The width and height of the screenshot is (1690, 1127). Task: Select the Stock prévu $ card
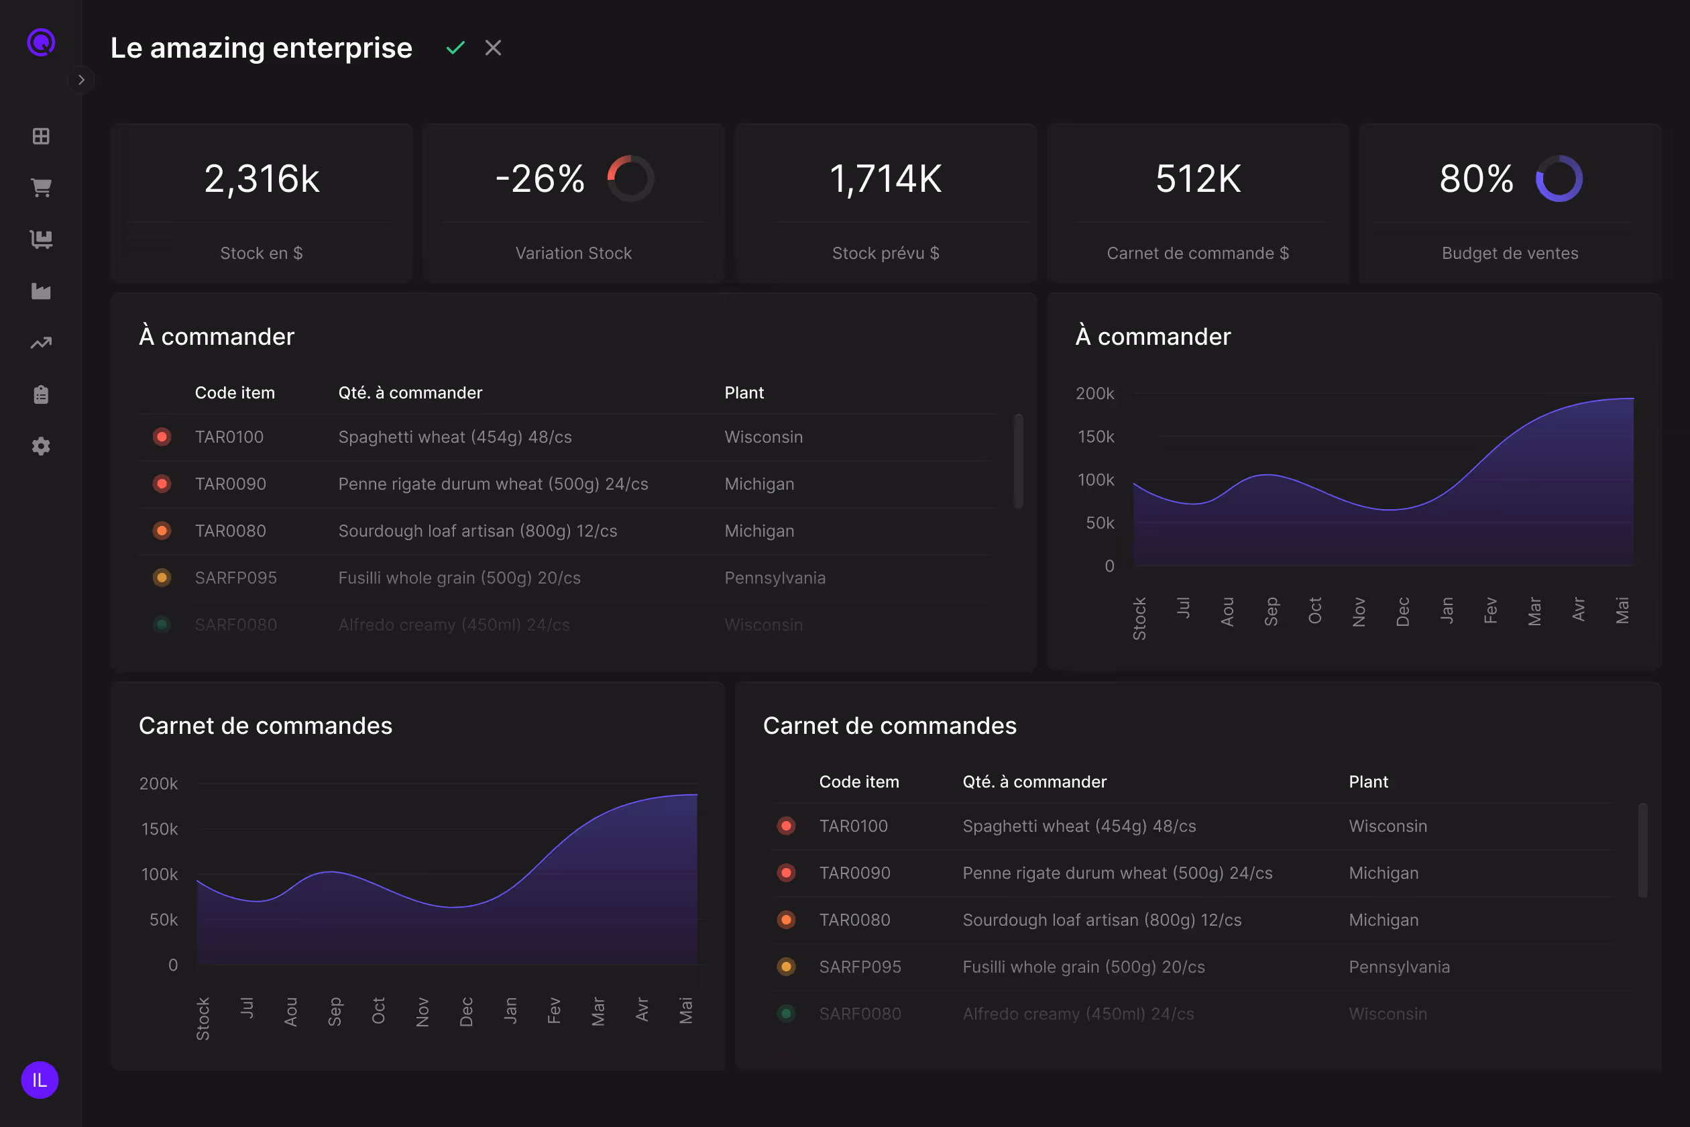[886, 203]
